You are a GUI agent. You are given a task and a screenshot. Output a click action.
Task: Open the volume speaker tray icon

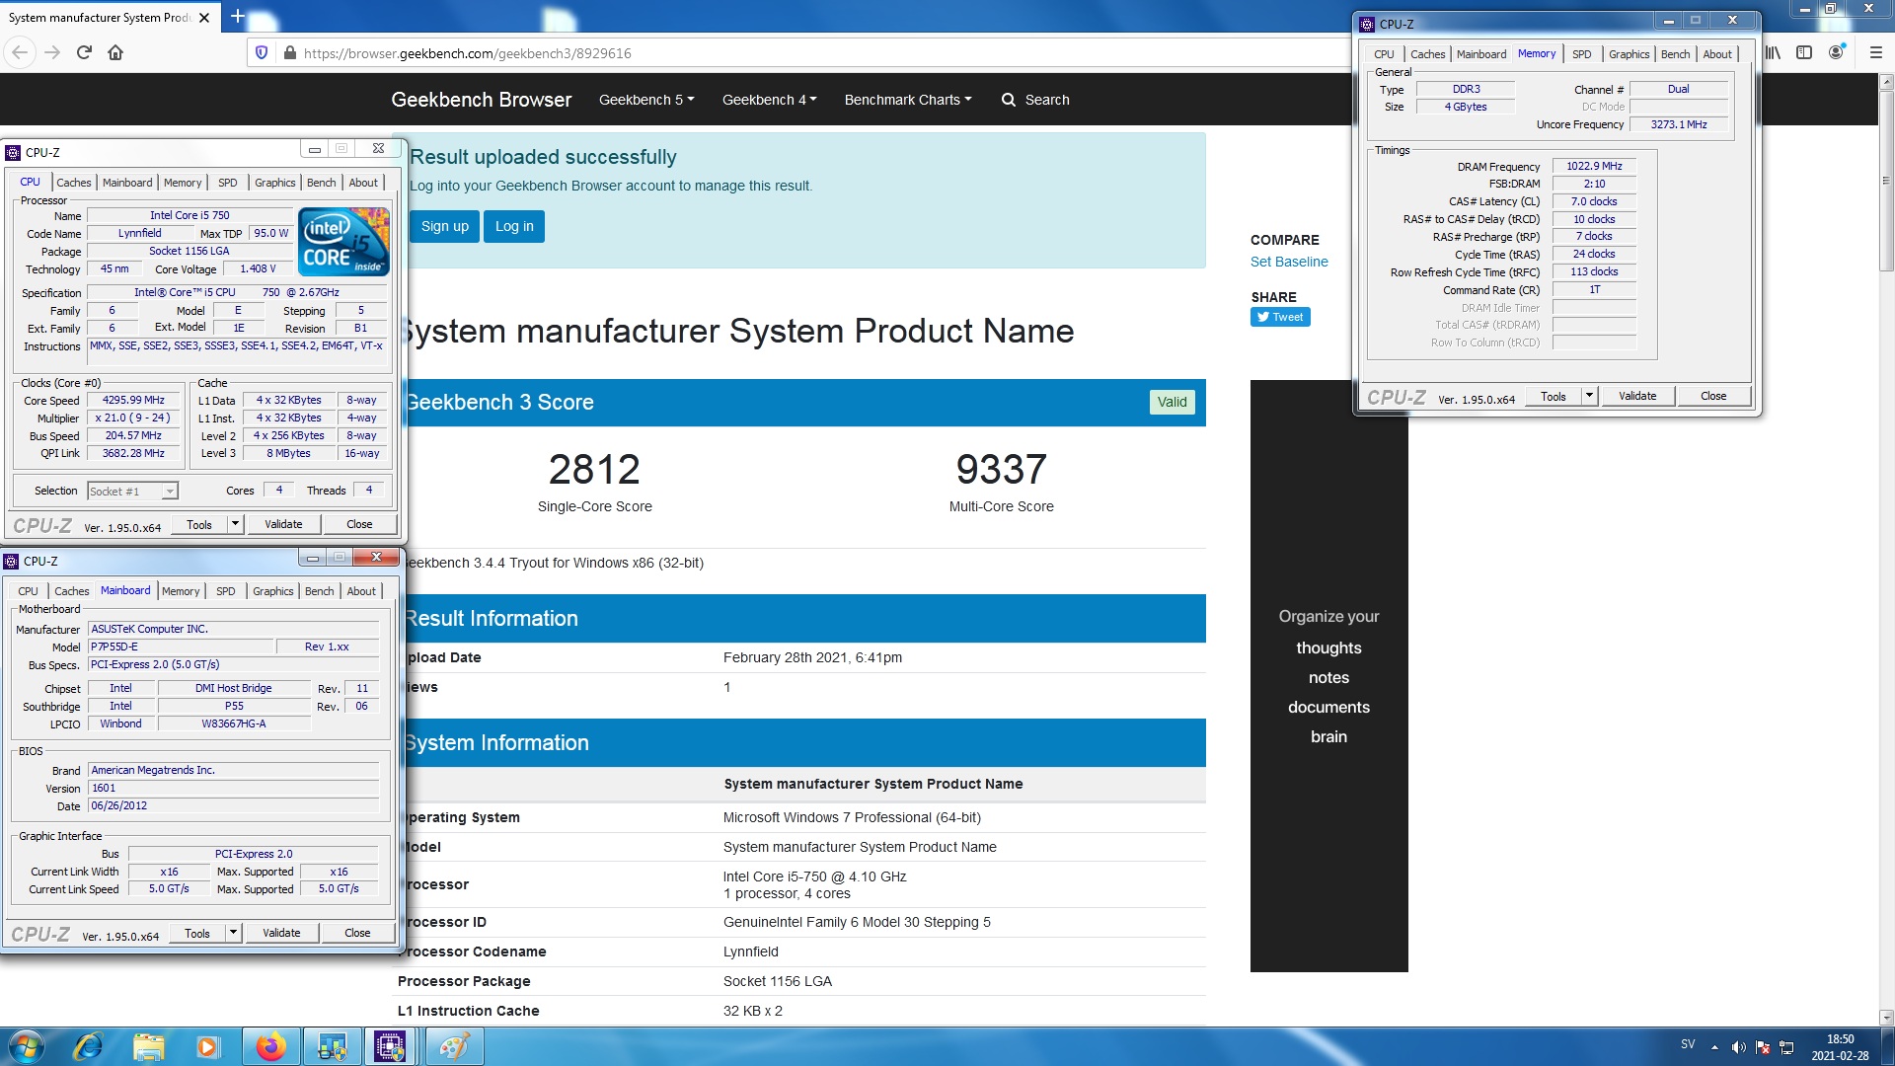tap(1738, 1047)
